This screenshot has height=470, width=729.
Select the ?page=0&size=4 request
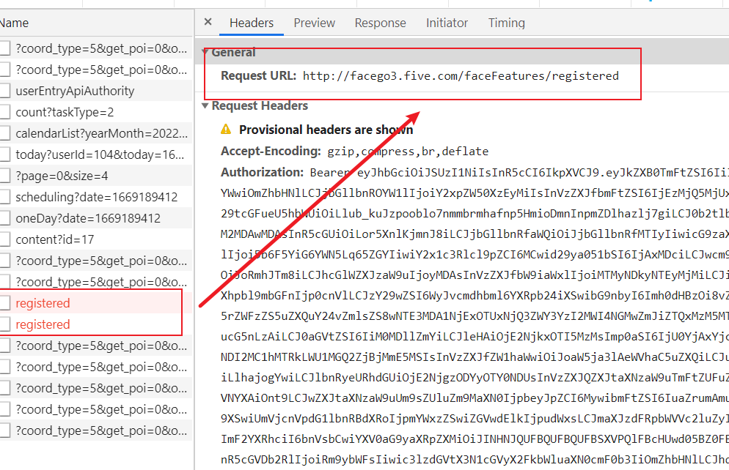62,176
